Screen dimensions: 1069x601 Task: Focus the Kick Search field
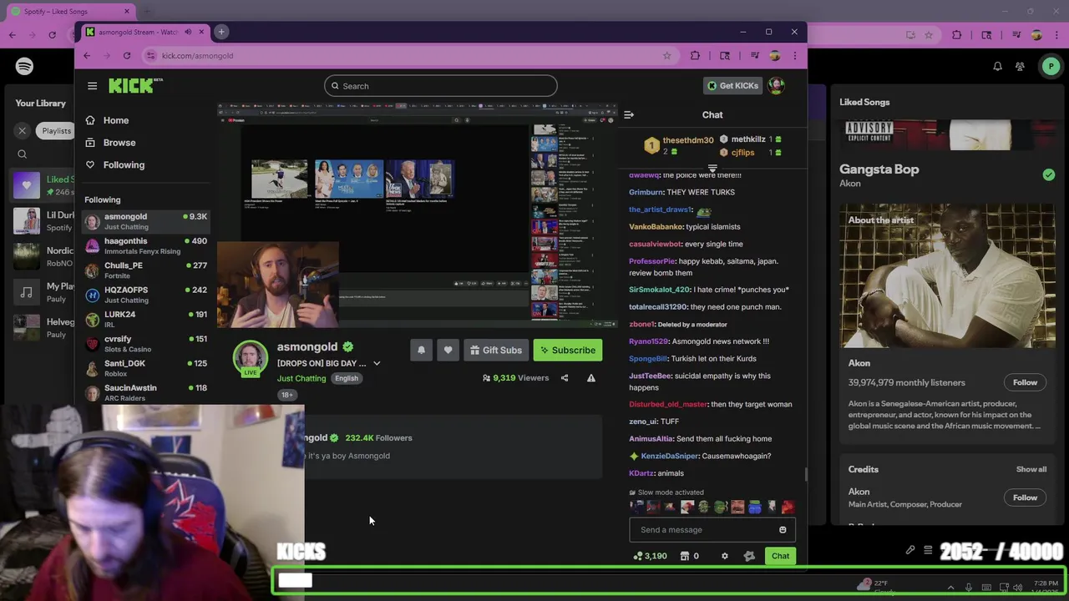[x=441, y=86]
